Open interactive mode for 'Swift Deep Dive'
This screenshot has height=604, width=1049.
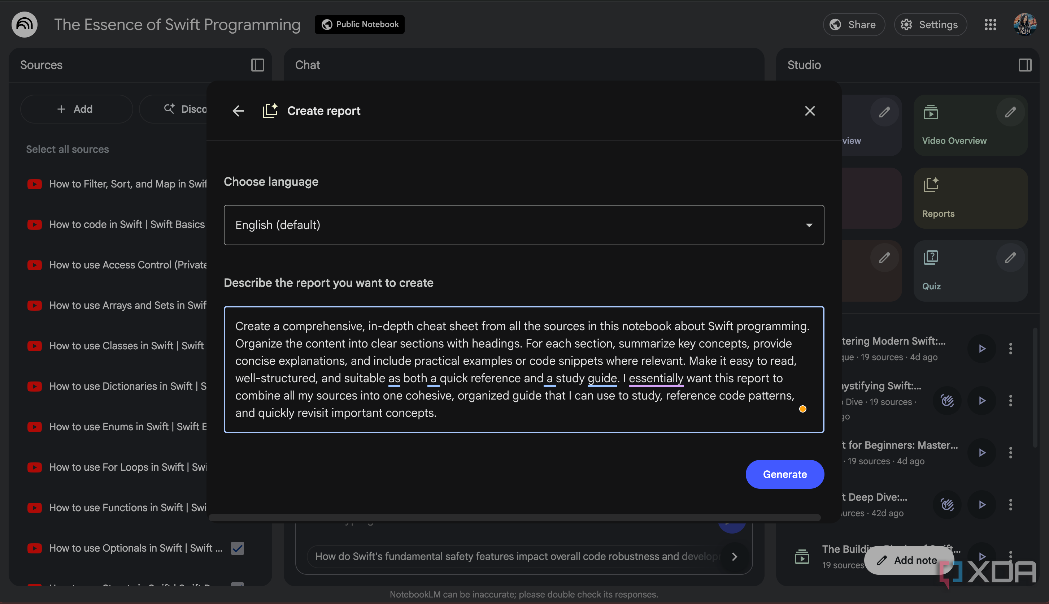click(x=947, y=504)
